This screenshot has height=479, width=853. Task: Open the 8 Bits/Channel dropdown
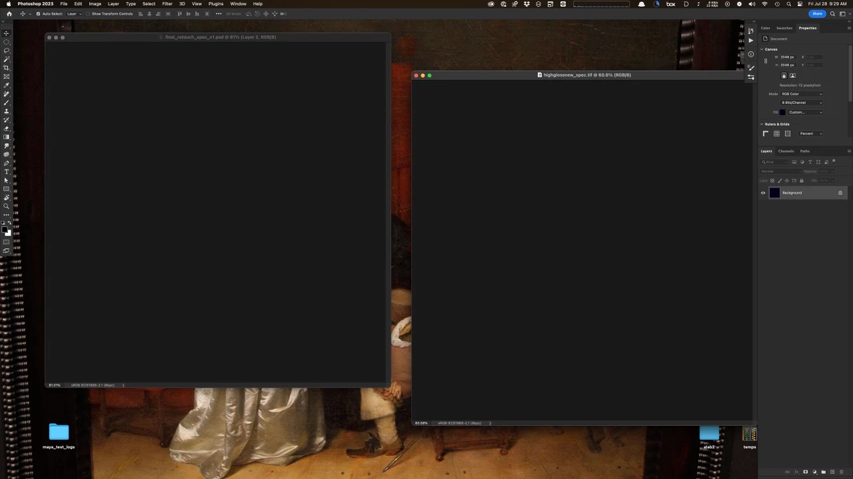coord(802,102)
